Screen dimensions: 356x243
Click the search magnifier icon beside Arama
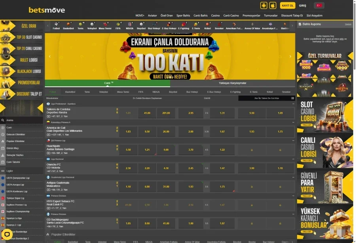[x=3, y=120]
